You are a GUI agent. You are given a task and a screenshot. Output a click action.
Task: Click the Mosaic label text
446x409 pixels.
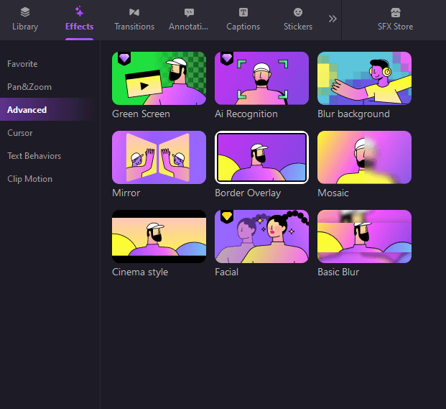coord(333,193)
